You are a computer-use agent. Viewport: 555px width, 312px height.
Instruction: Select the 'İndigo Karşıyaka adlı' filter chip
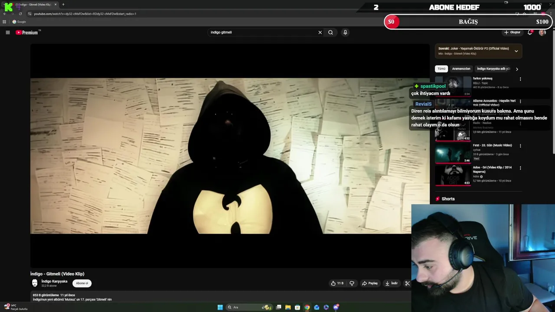pos(493,68)
